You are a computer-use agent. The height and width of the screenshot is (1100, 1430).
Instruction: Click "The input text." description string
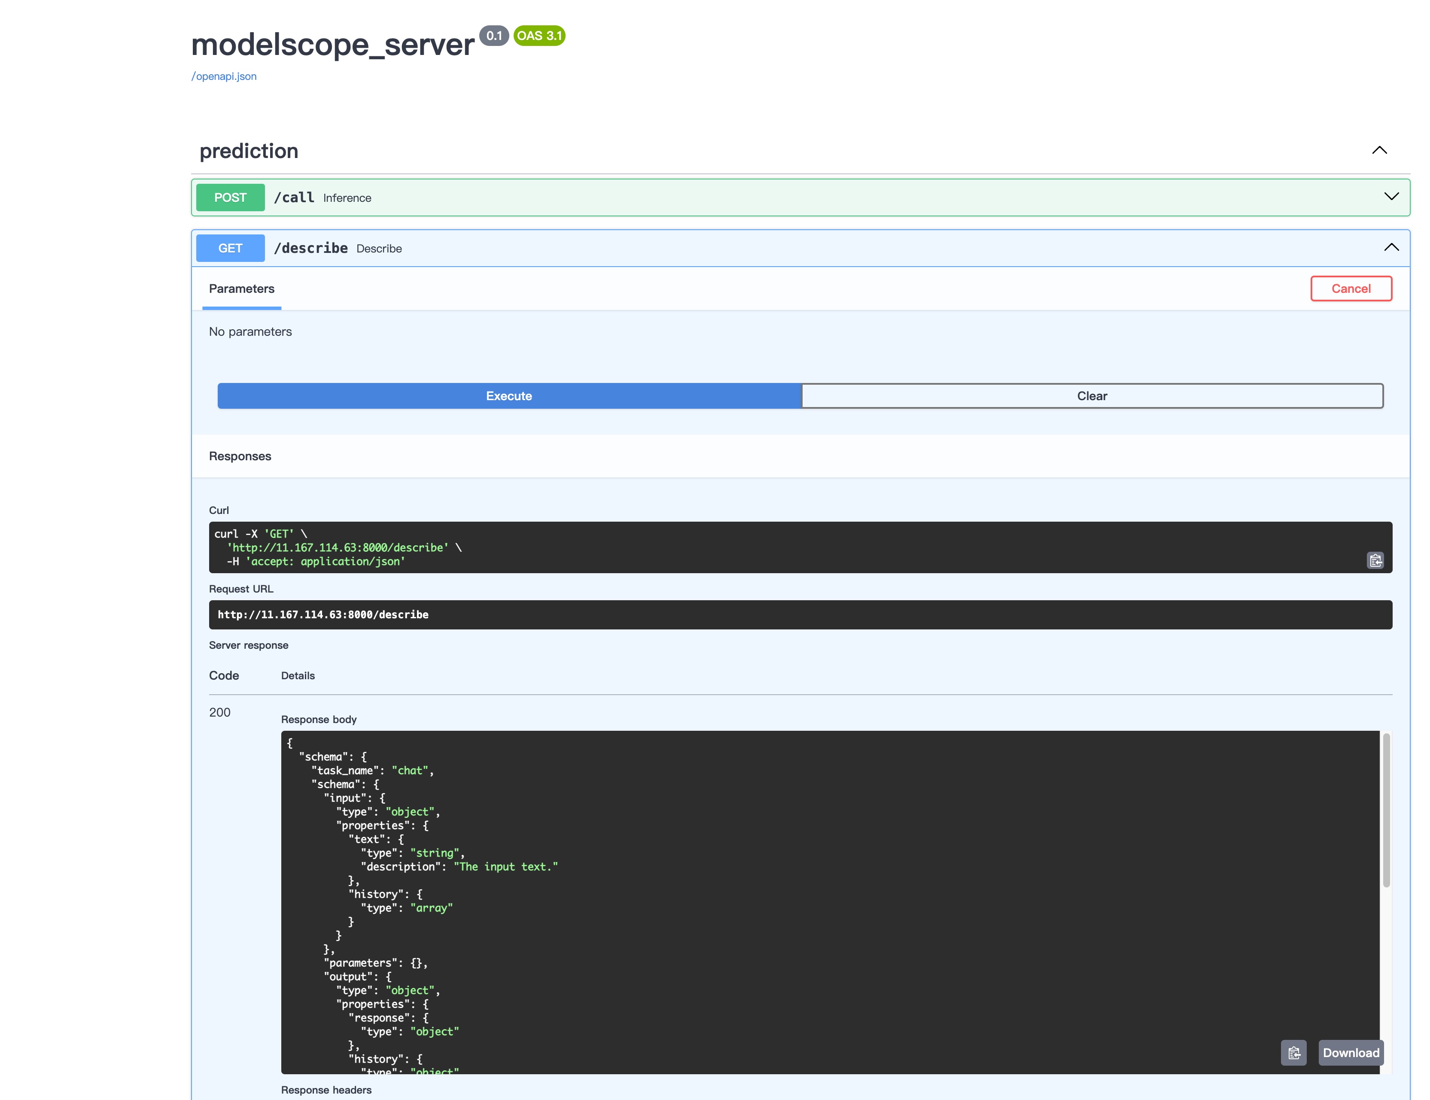(x=505, y=867)
